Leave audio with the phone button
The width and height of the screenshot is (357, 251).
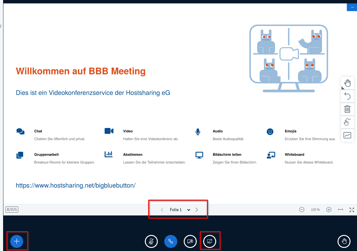pyautogui.click(x=171, y=241)
